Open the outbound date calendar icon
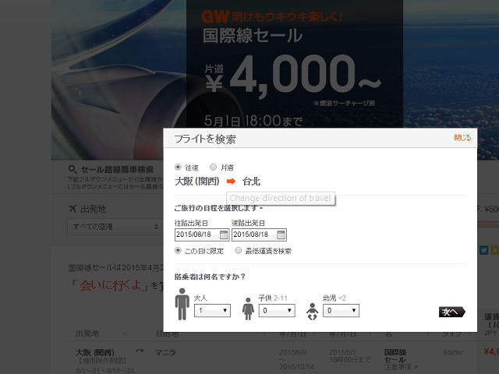The height and width of the screenshot is (374, 499). [224, 235]
